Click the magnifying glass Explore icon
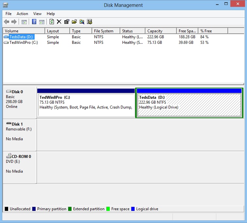 [x=82, y=22]
